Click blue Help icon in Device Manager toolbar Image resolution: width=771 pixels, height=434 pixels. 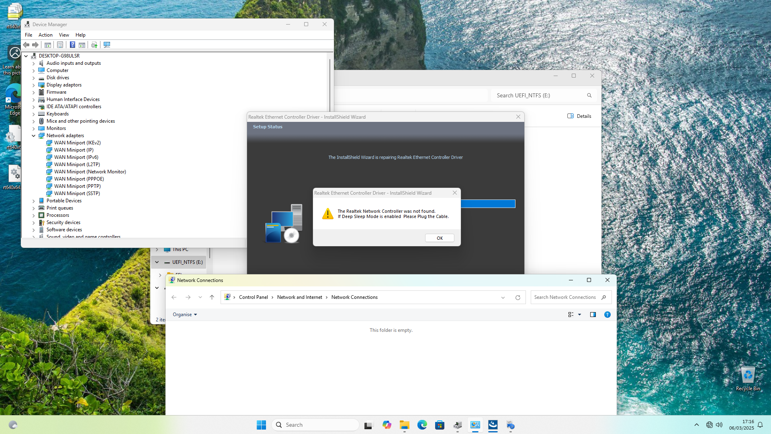[72, 45]
